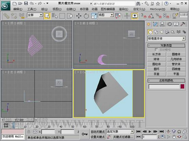Select the Rotate tool
This screenshot has width=189, height=141.
coord(86,16)
